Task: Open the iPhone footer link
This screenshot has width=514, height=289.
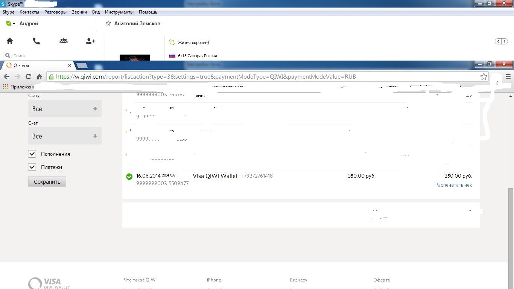Action: tap(214, 280)
